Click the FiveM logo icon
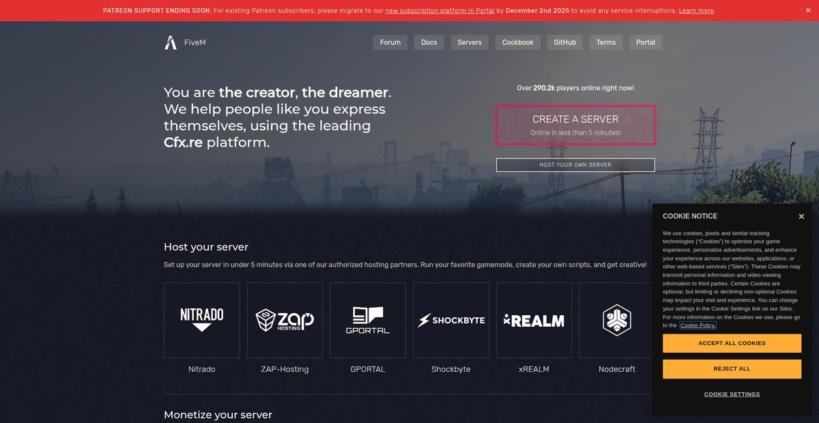Viewport: 819px width, 423px height. point(171,42)
